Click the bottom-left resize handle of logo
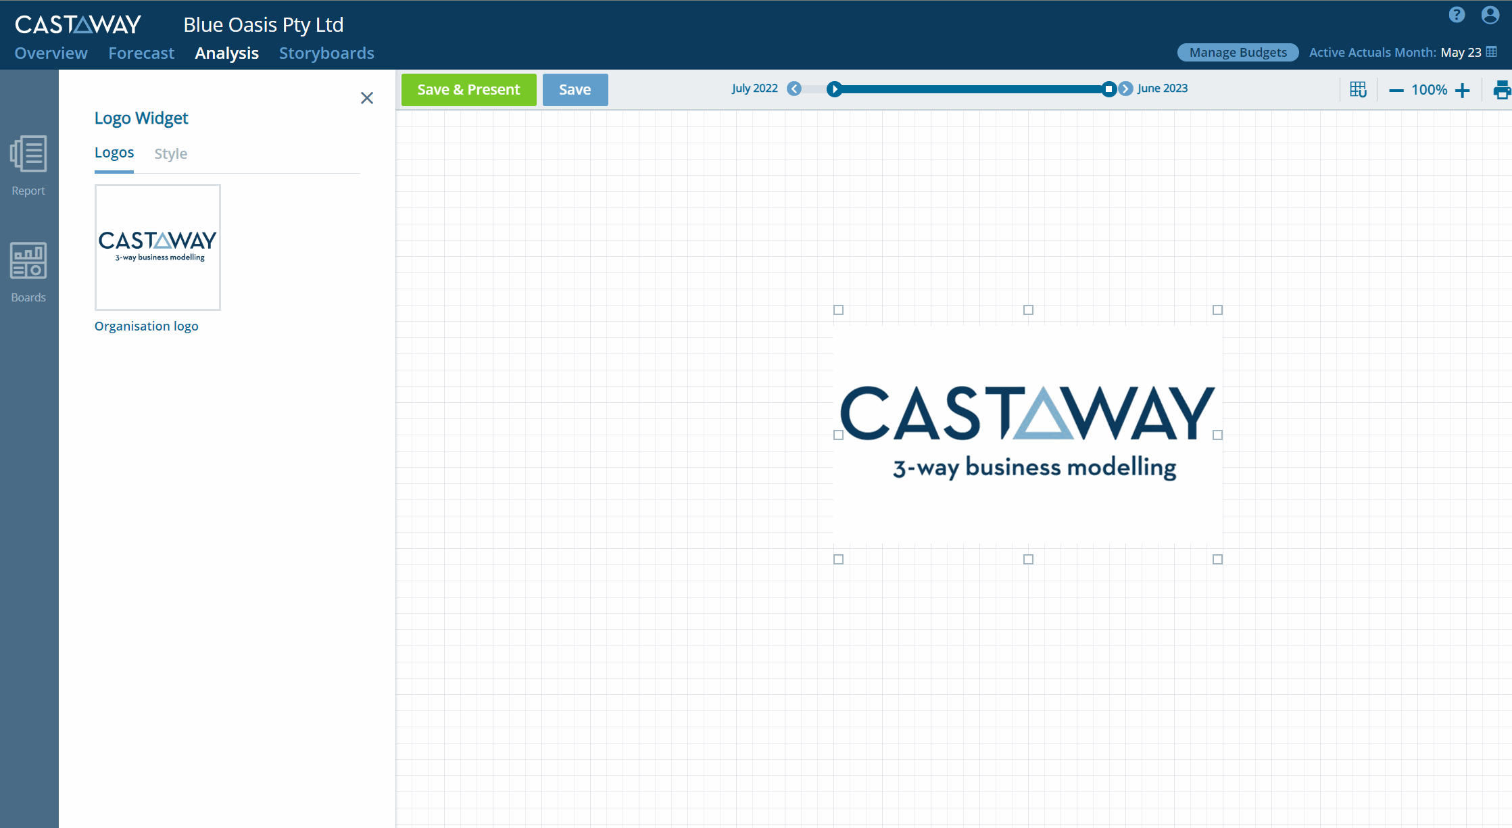Image resolution: width=1512 pixels, height=828 pixels. click(839, 560)
